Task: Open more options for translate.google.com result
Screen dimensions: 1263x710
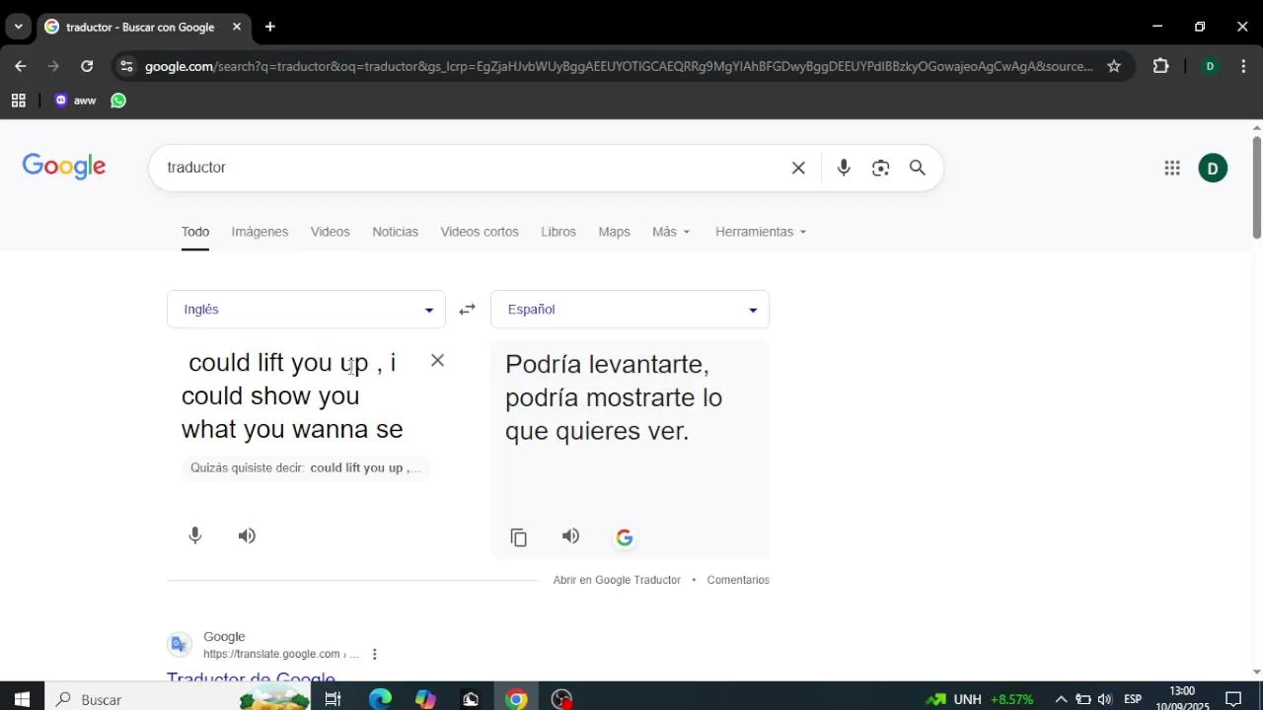Action: coord(374,654)
